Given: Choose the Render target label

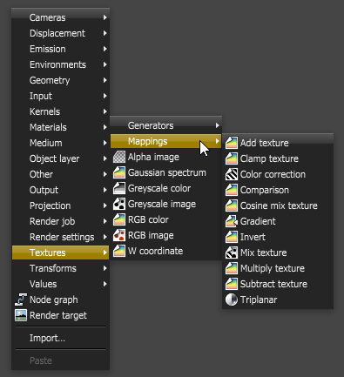Looking at the screenshot, I should tap(58, 315).
